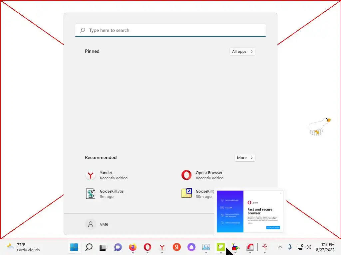Open the All apps list

[242, 51]
